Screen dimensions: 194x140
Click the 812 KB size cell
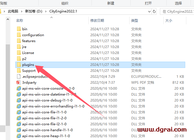coord(178,83)
